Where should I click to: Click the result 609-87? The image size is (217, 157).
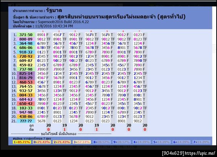[26, 60]
